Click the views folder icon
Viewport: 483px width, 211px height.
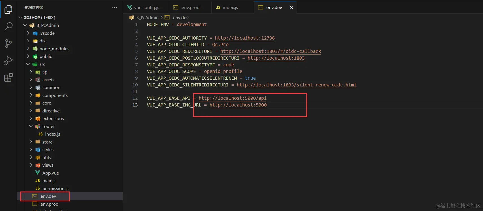tap(38, 165)
